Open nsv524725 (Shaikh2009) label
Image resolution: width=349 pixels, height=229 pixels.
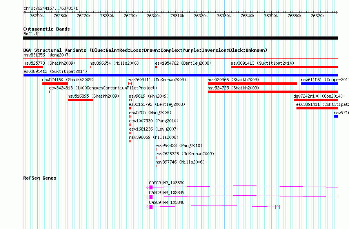tap(233, 88)
